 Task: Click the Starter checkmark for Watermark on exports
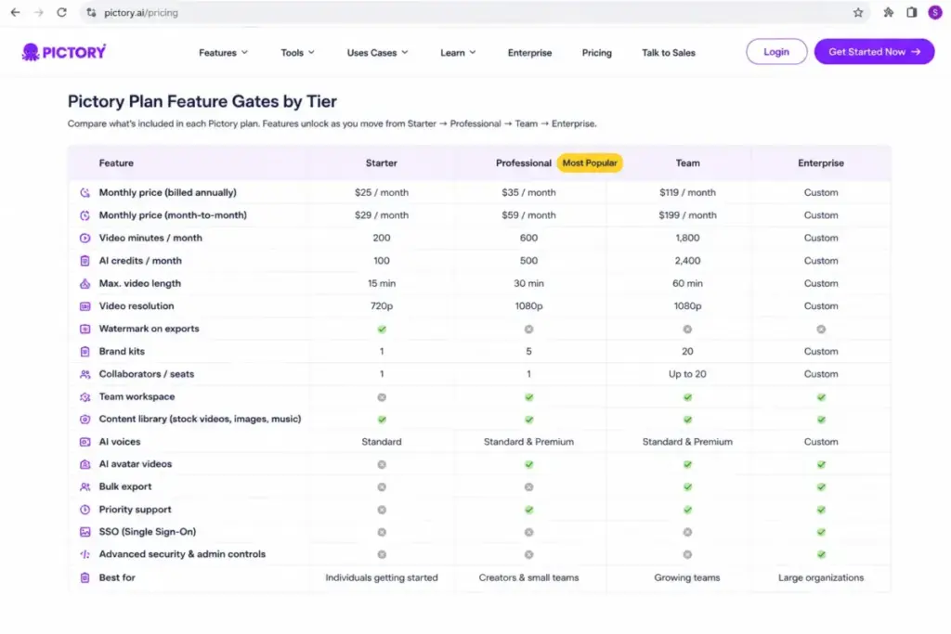(382, 330)
